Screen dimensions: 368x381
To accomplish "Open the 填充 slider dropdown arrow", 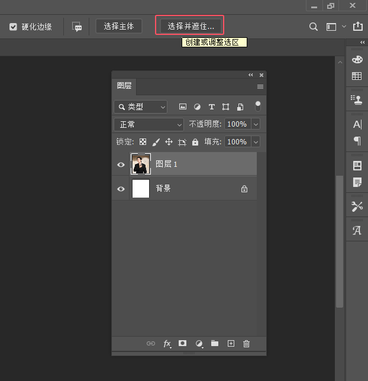I will tap(256, 141).
